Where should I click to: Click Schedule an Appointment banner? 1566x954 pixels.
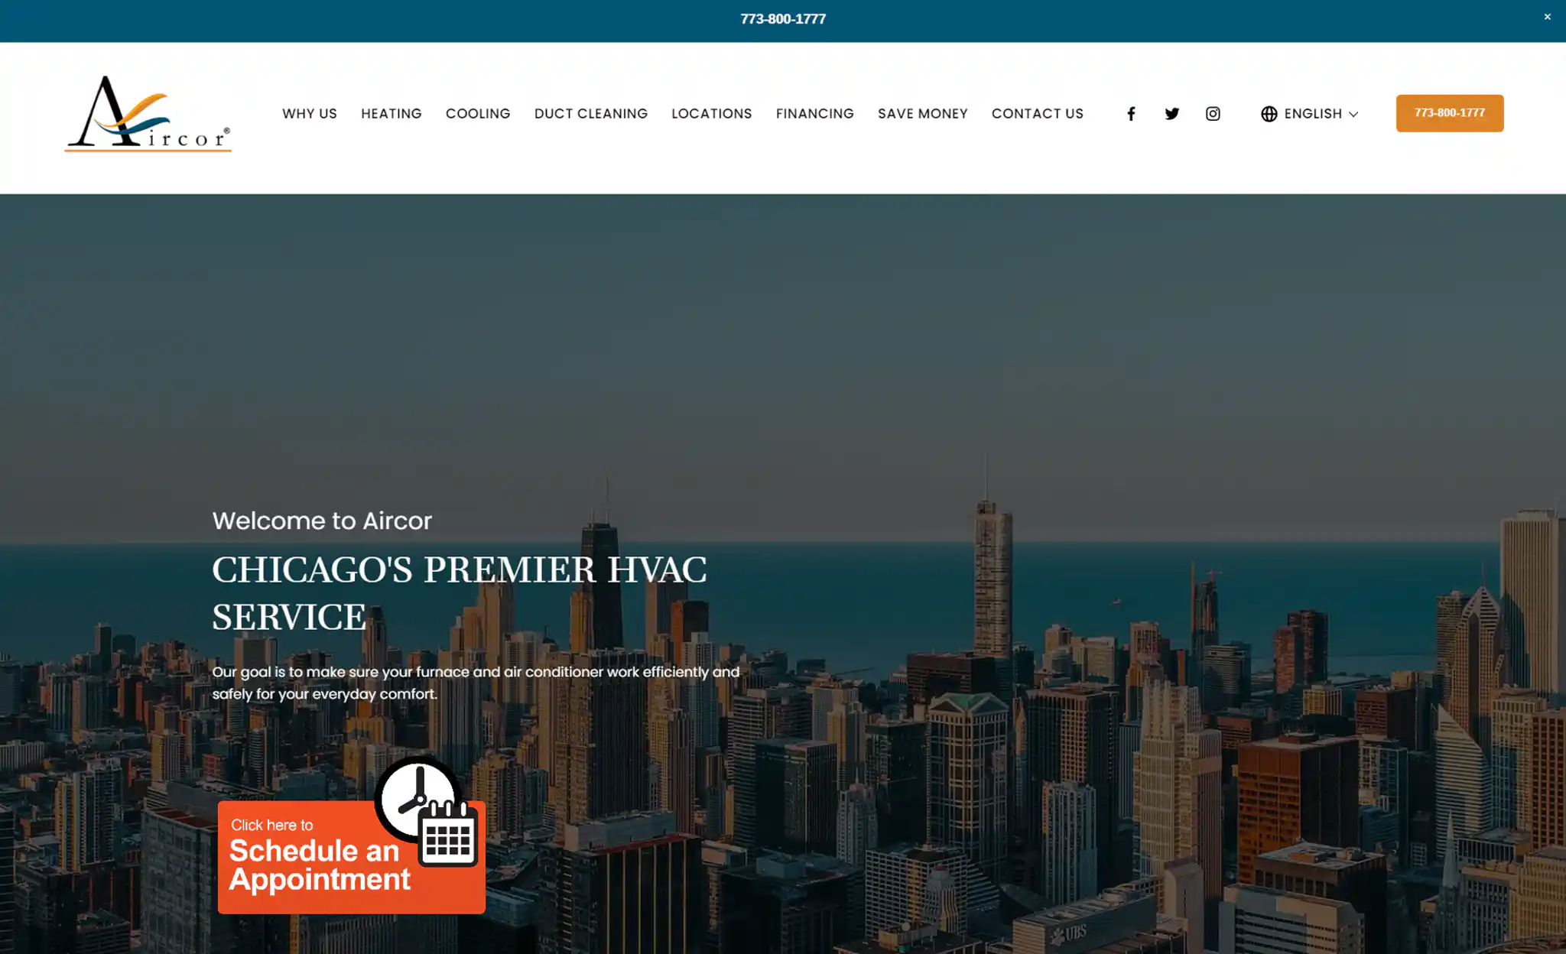[x=314, y=864]
